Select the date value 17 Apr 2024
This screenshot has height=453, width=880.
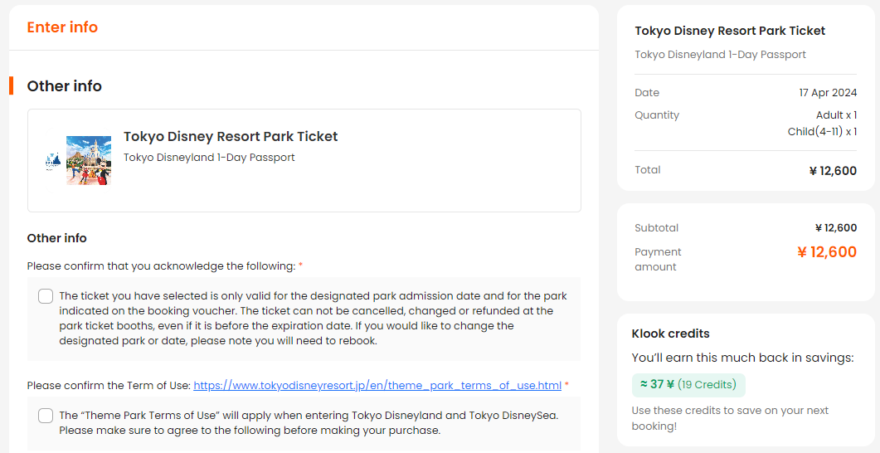(x=828, y=93)
